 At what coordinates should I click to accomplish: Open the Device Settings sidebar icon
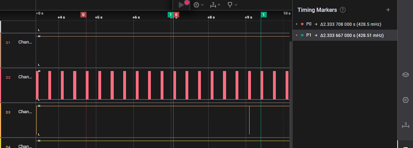click(x=405, y=75)
